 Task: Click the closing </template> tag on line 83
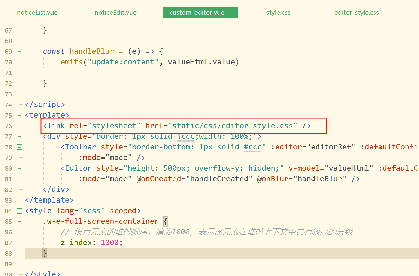click(49, 200)
